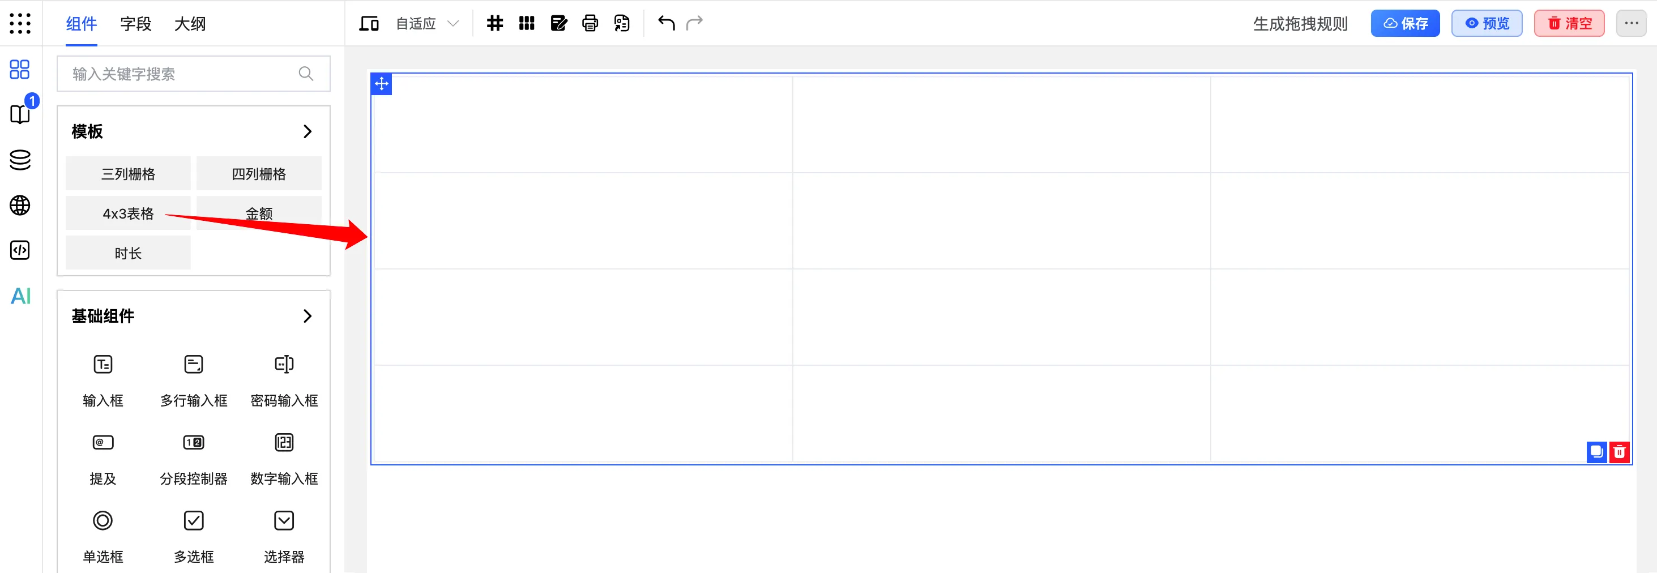Duplicate the selected table using the blue copy icon

pos(1596,452)
